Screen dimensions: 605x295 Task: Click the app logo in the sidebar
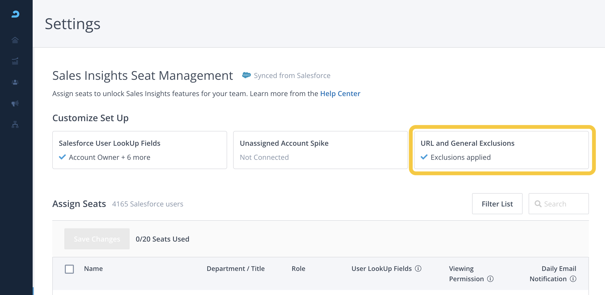pyautogui.click(x=15, y=14)
